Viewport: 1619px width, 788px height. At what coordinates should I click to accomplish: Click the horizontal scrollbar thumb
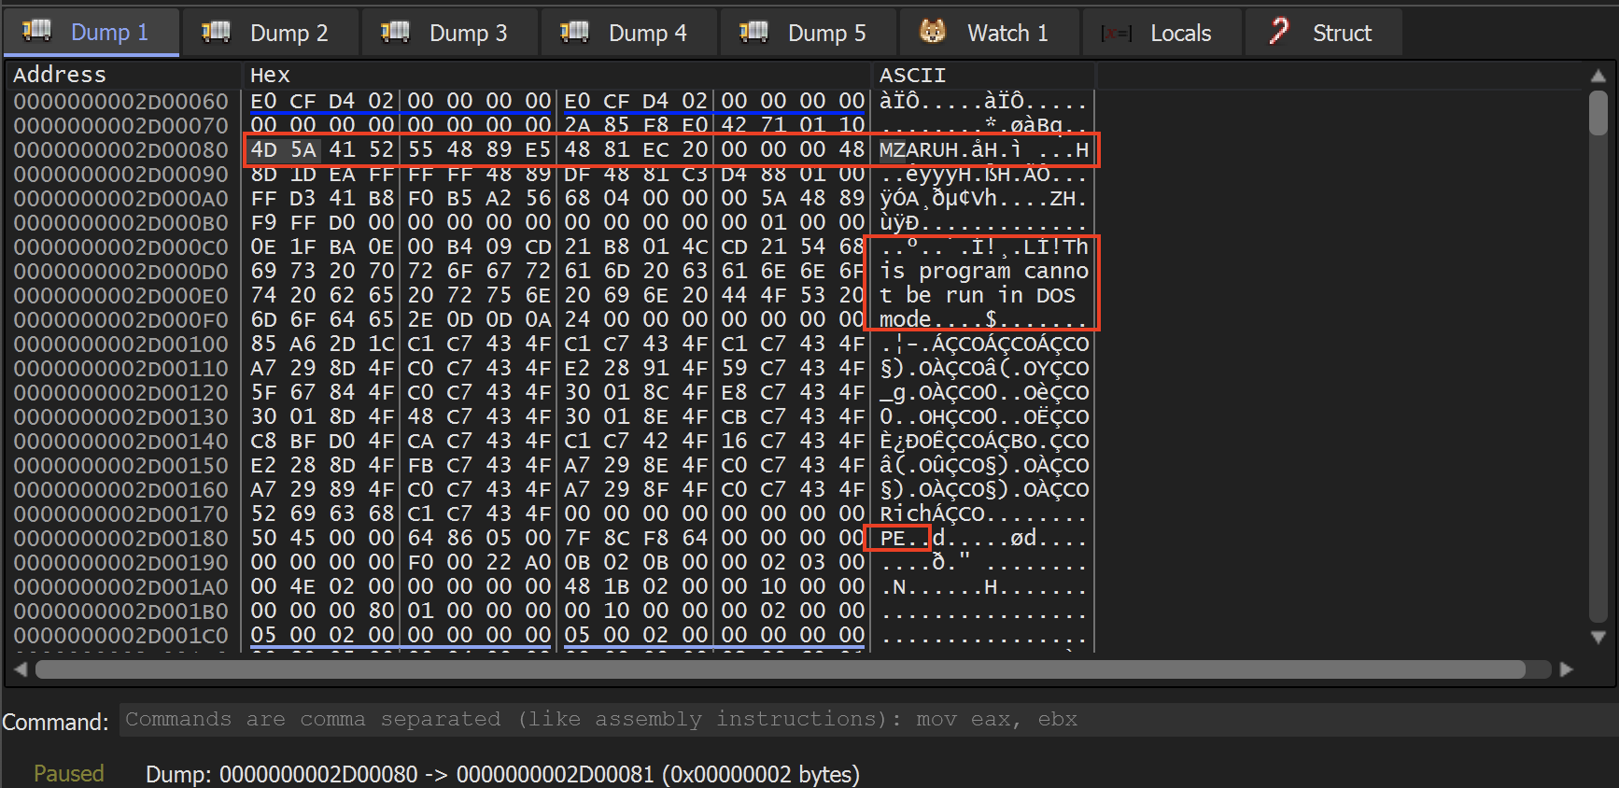point(781,669)
